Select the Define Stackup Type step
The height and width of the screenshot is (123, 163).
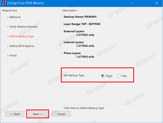22,36
